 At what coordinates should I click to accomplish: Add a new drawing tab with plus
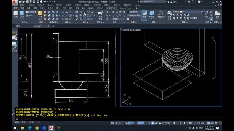(x=53, y=26)
